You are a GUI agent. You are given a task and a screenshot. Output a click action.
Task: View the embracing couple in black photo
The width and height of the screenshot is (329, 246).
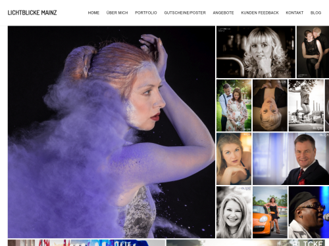click(x=313, y=52)
